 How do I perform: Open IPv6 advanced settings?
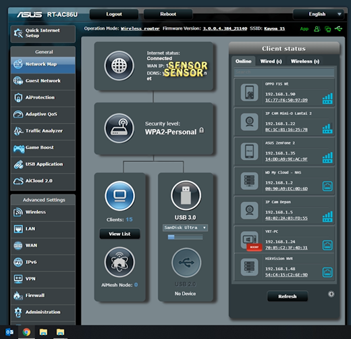(x=43, y=262)
